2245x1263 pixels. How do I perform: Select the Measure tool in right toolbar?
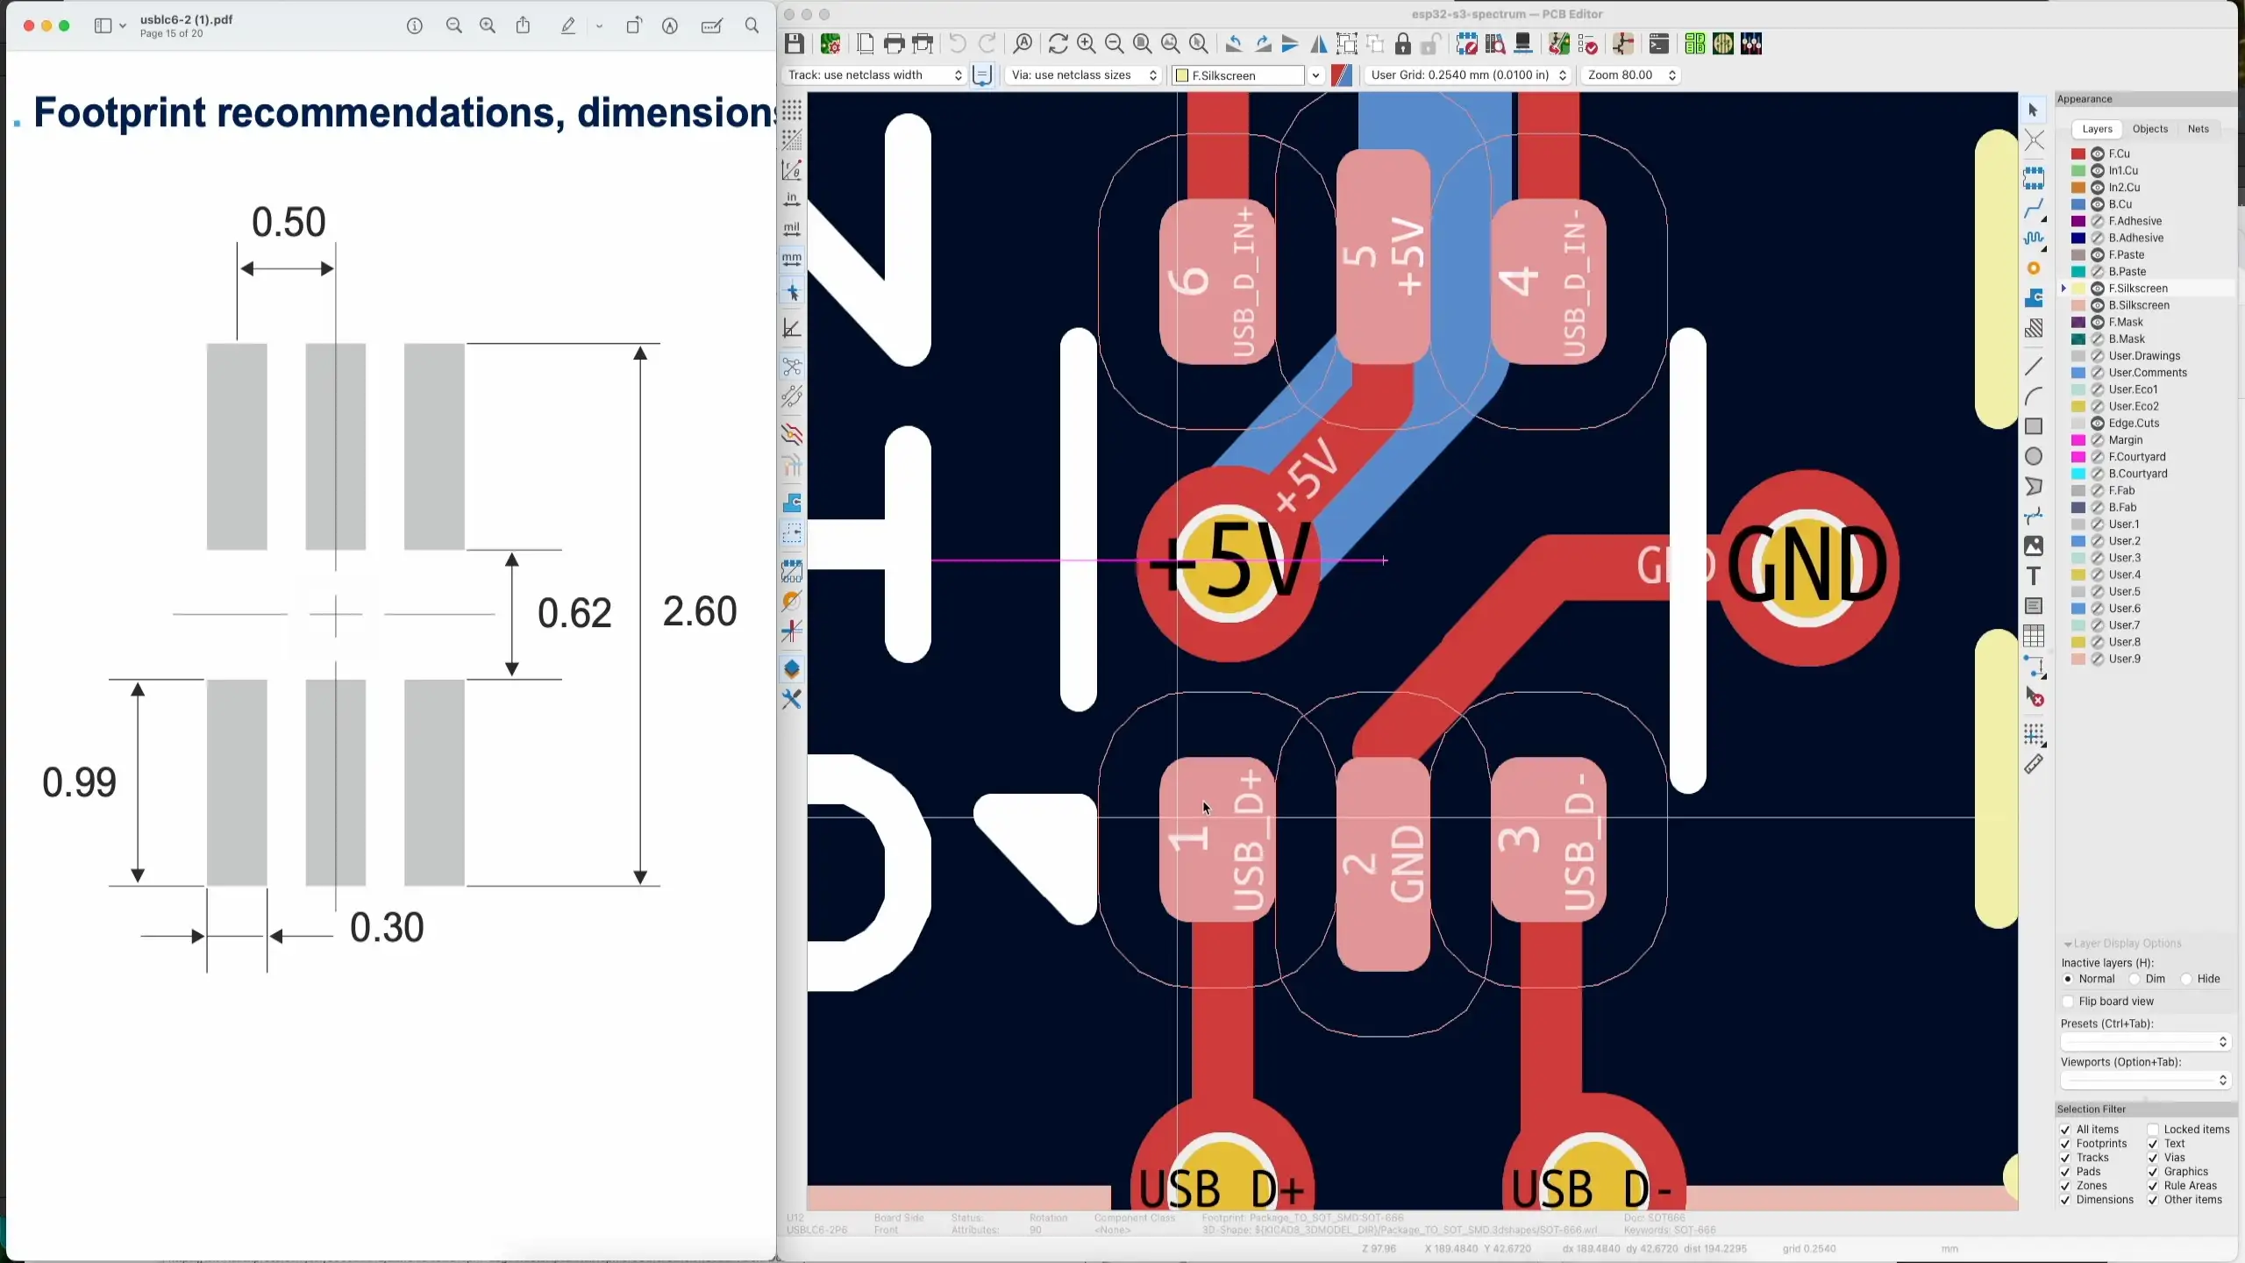[x=2035, y=765]
